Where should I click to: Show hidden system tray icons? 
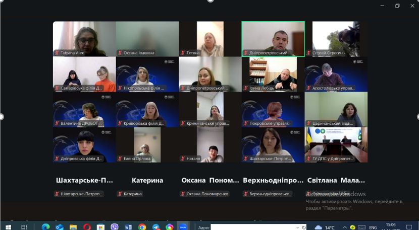(x=345, y=227)
